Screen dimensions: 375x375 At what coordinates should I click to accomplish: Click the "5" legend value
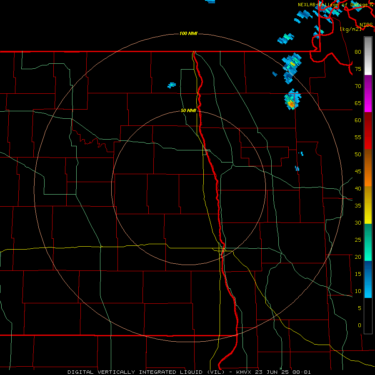tap(360, 308)
